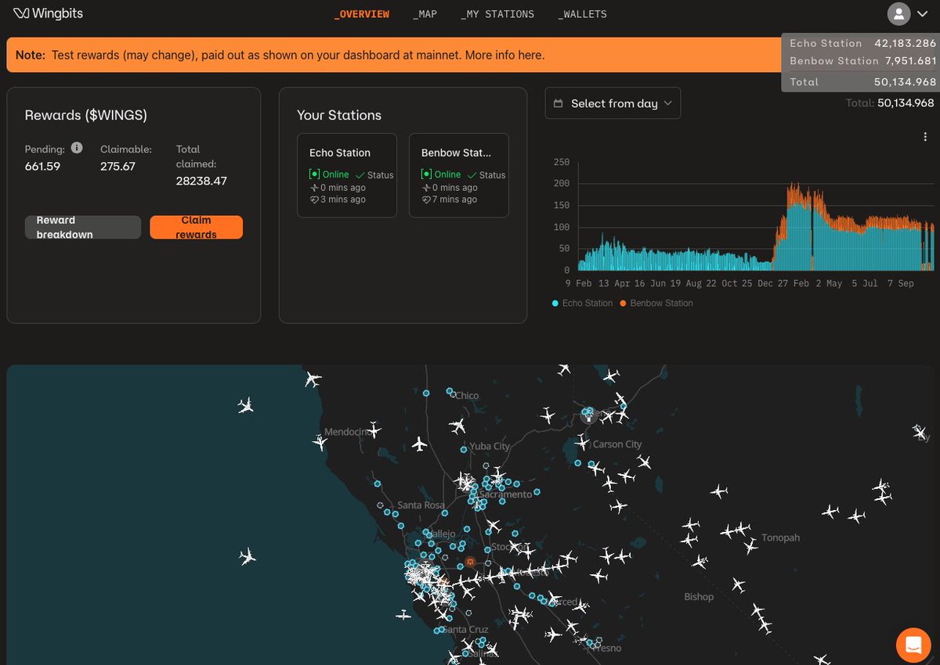940x665 pixels.
Task: Click Echo Station's green Online indicator icon
Action: point(314,174)
